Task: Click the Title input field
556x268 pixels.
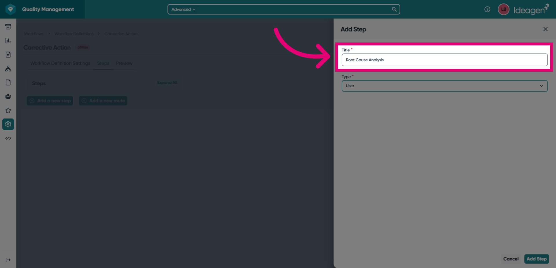Action: [445, 60]
